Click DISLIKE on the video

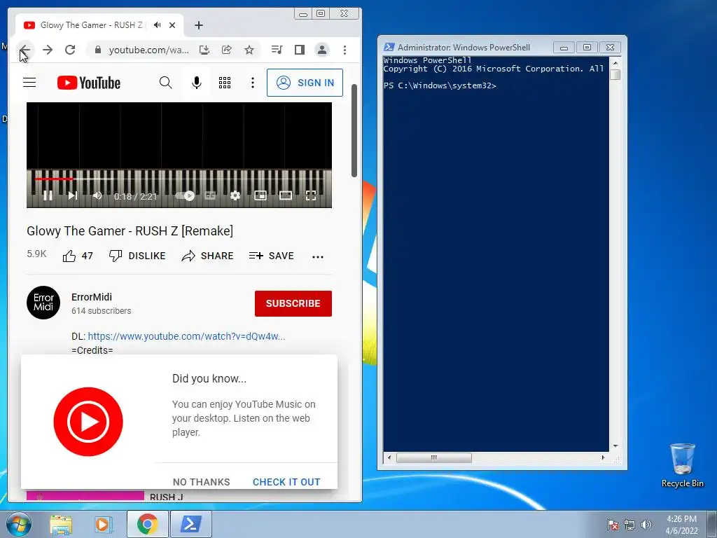137,256
